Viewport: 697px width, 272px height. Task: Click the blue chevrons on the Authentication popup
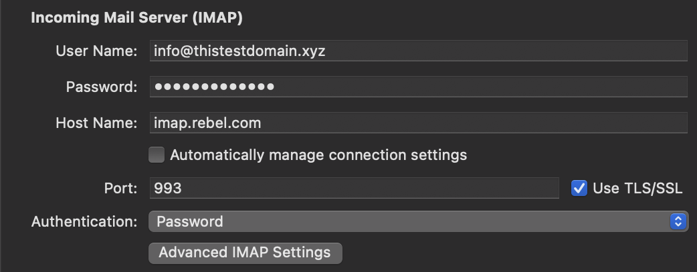[x=678, y=221]
